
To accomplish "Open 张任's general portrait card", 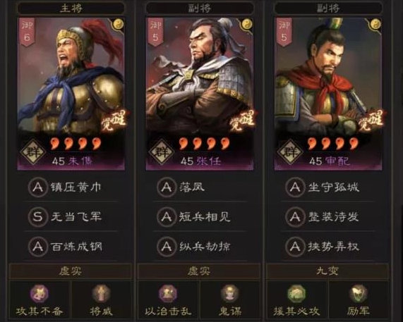I will pos(200,94).
